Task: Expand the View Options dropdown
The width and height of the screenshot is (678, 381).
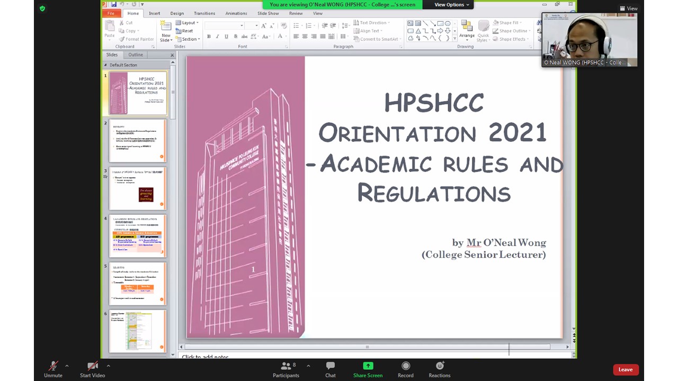Action: click(x=451, y=5)
